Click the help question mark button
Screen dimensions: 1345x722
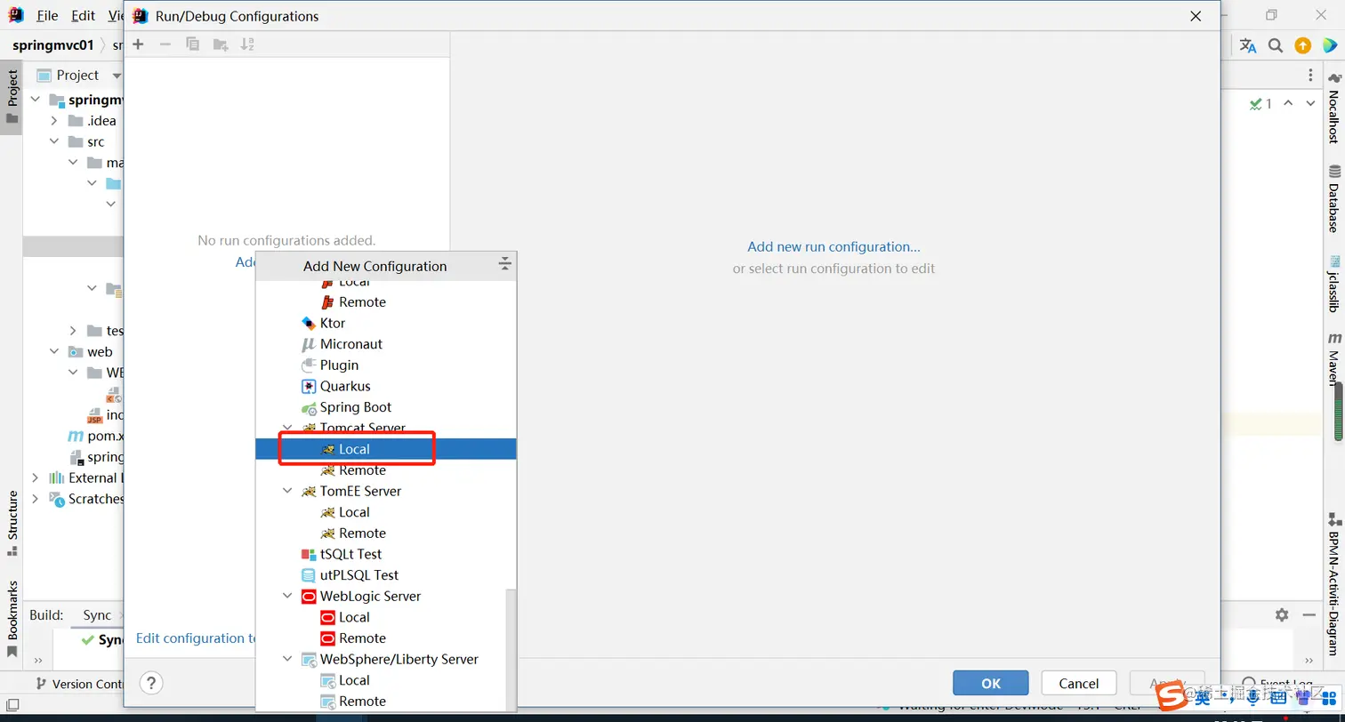152,683
